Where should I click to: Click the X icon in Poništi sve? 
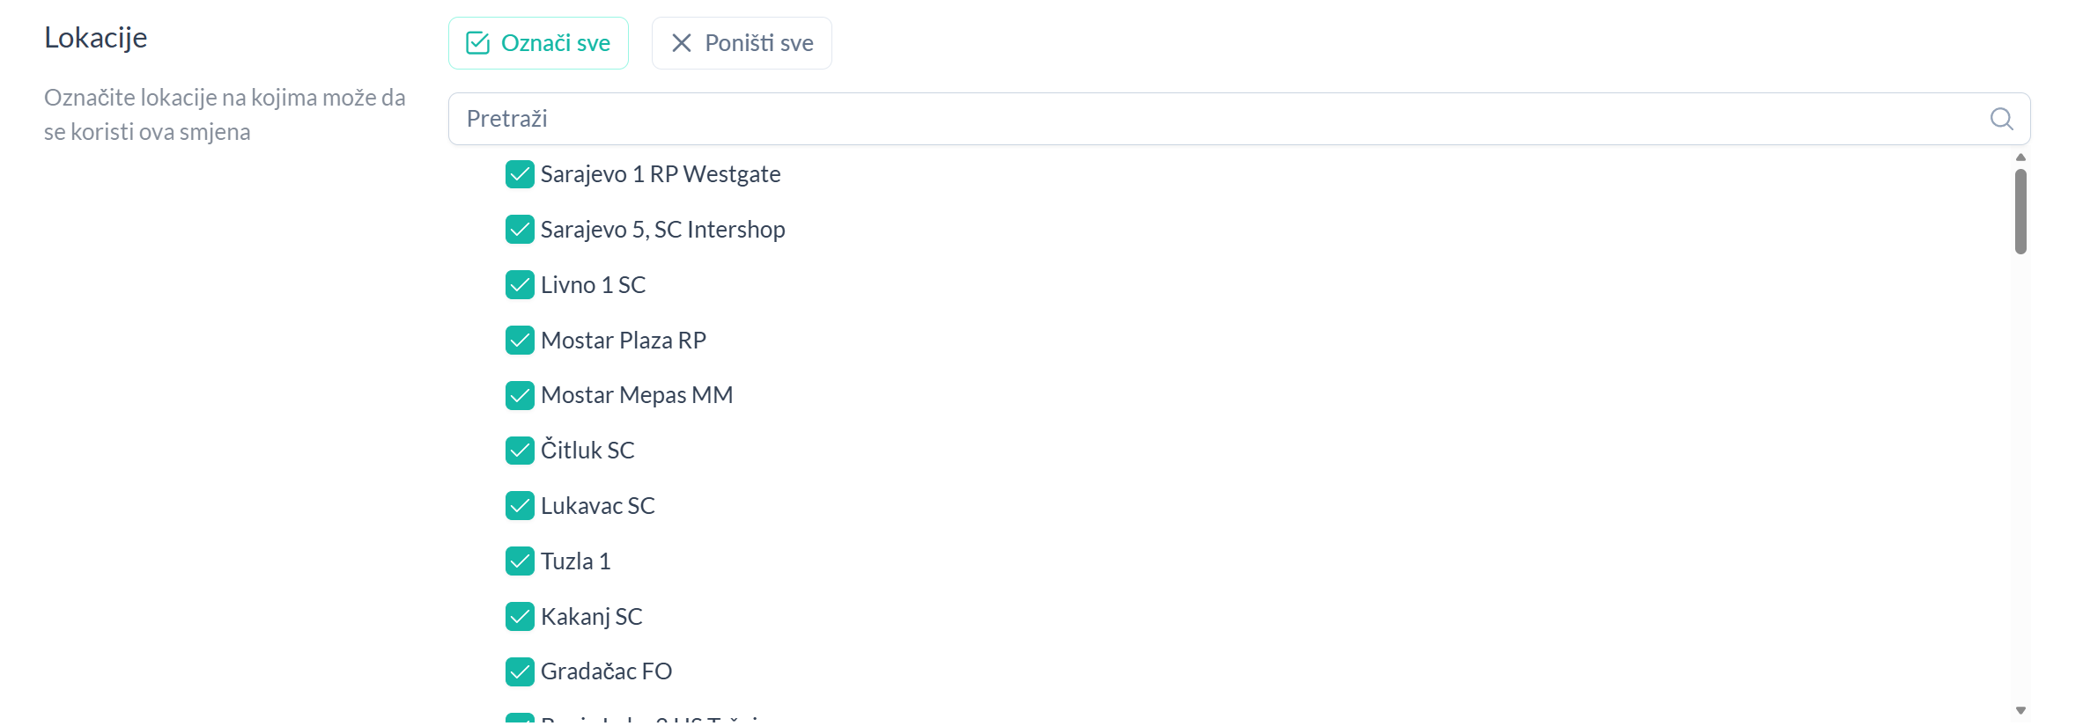click(x=681, y=43)
